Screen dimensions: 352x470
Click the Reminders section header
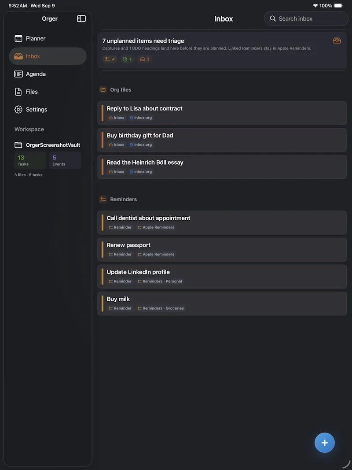(123, 200)
